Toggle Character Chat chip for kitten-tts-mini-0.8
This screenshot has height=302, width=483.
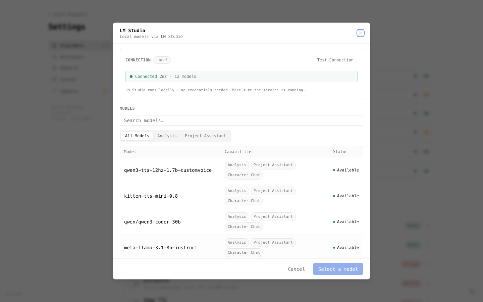click(244, 201)
